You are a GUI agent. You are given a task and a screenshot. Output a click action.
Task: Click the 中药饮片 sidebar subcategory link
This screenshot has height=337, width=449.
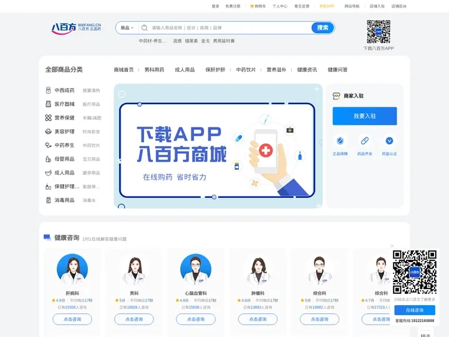[91, 145]
